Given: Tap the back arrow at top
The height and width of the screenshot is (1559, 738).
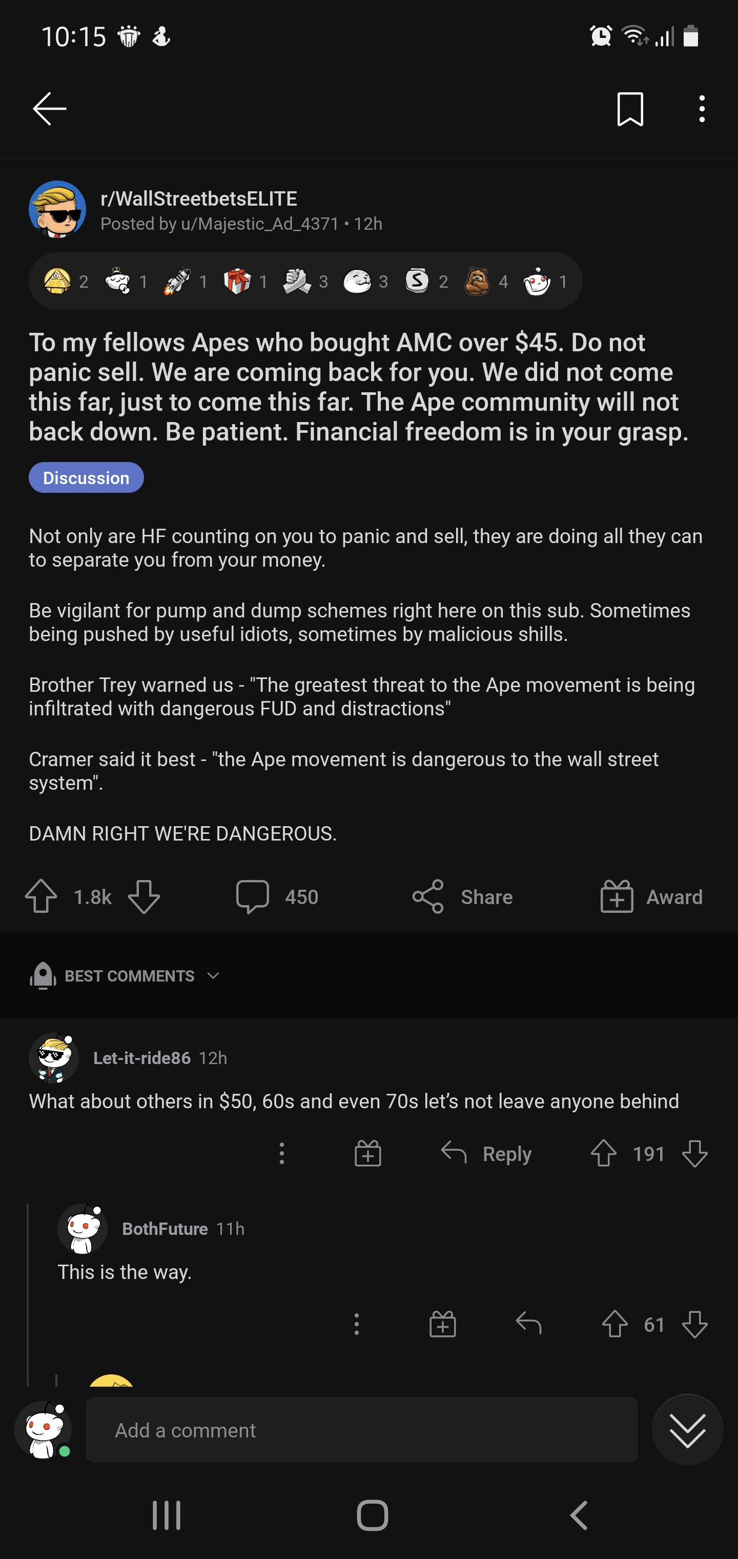Looking at the screenshot, I should coord(50,109).
